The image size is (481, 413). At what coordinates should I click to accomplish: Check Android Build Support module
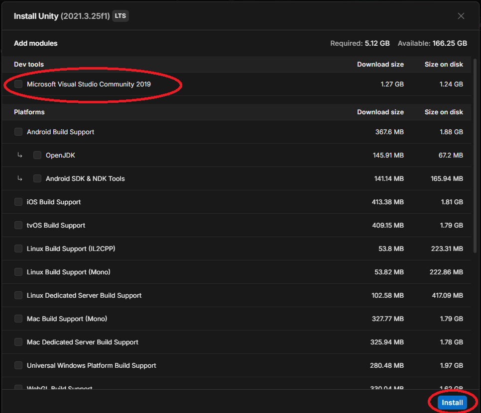click(18, 132)
